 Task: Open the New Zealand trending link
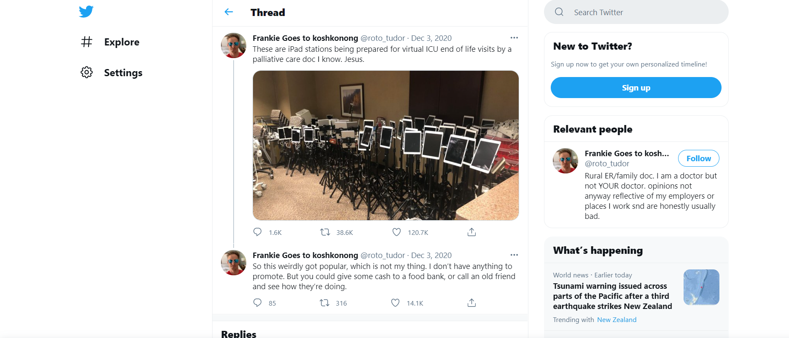click(x=617, y=320)
